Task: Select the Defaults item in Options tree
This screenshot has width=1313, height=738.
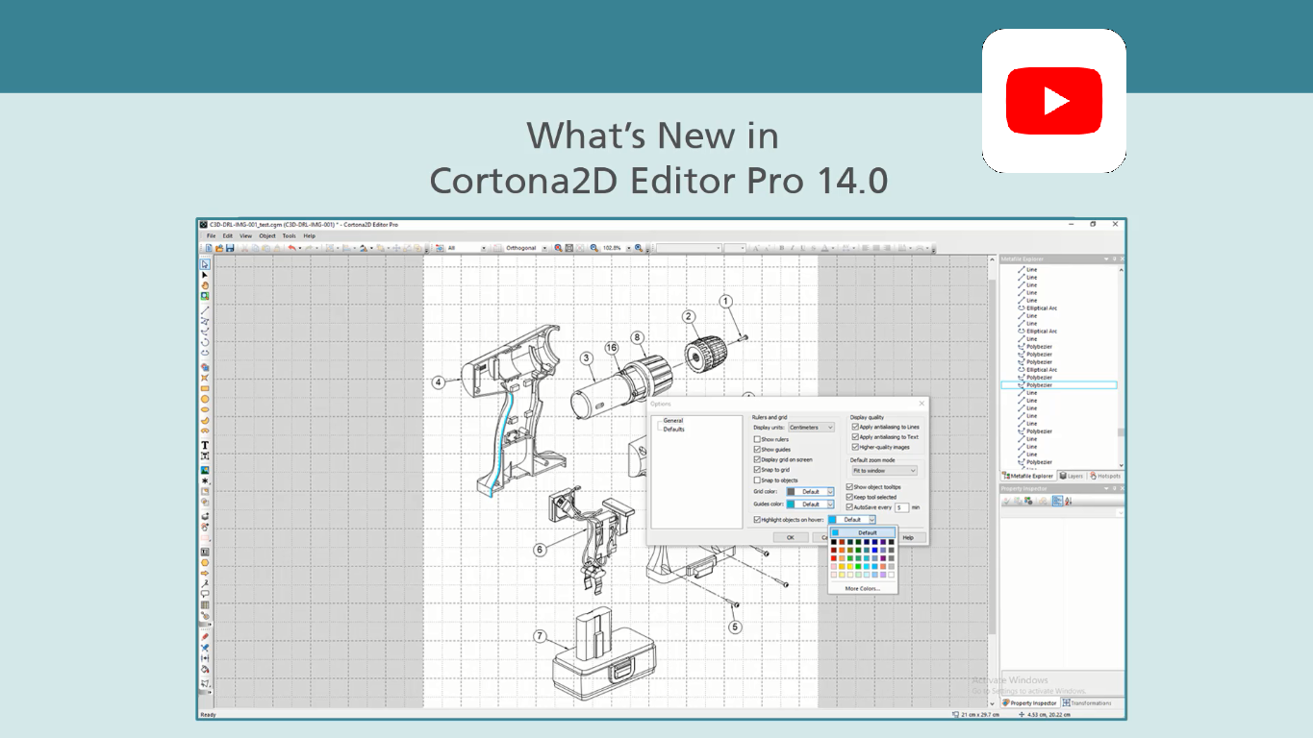Action: click(x=673, y=430)
